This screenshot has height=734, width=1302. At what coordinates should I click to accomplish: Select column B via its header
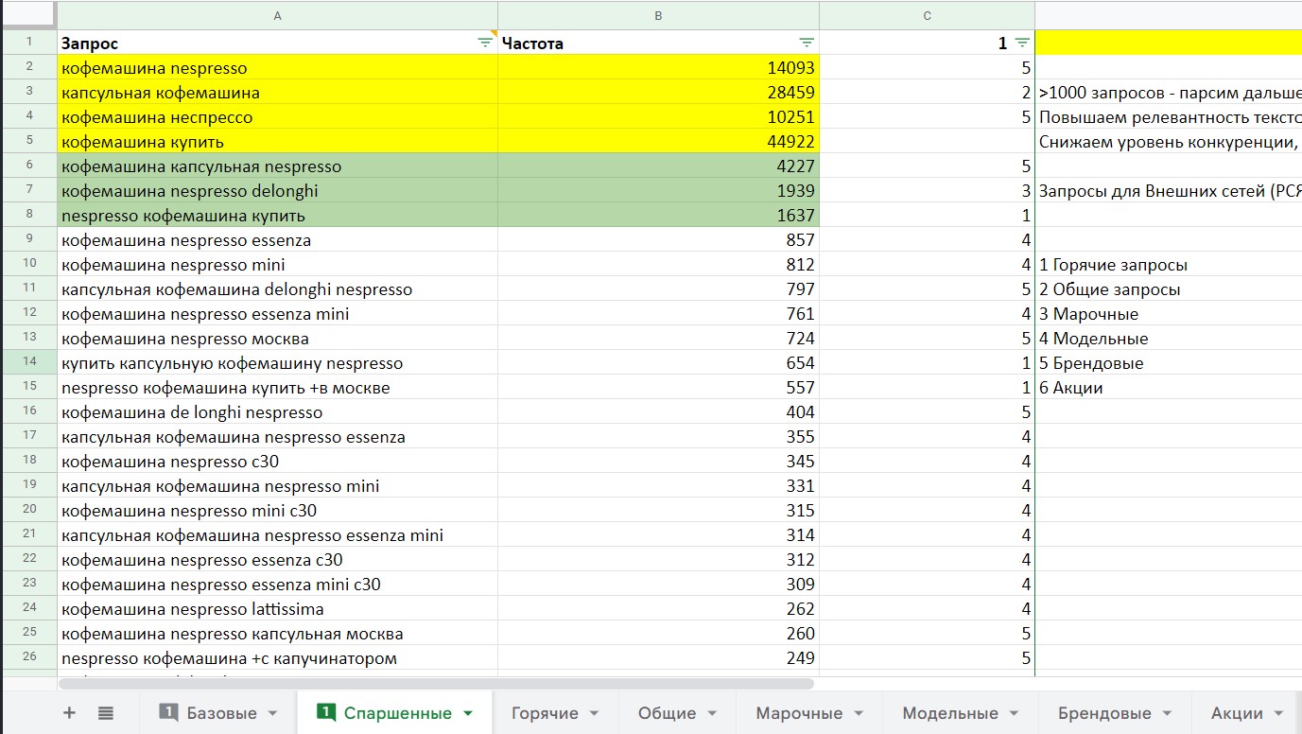(658, 15)
